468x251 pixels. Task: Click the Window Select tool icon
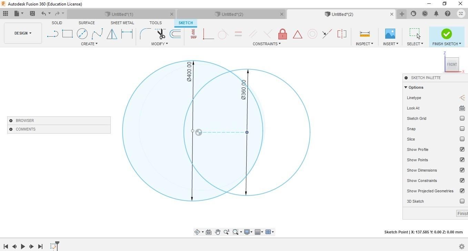click(415, 33)
